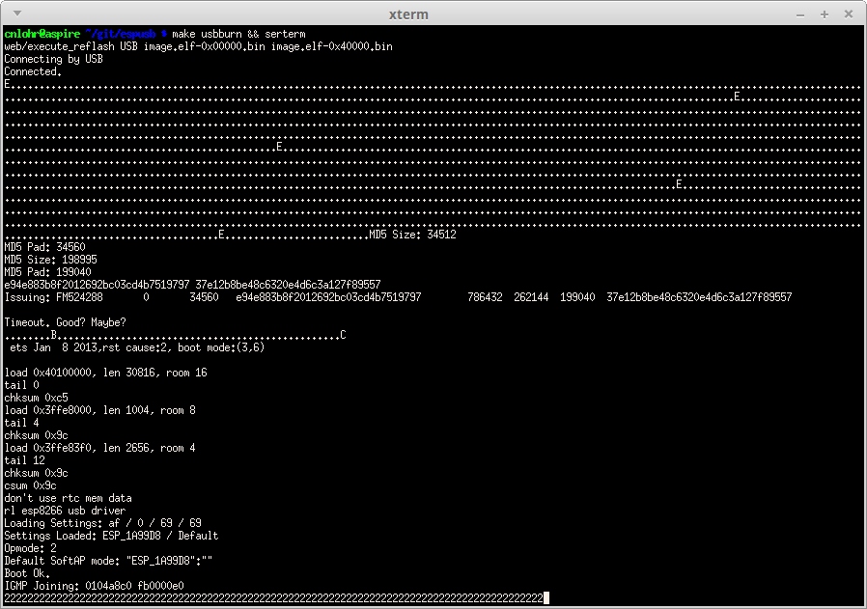Click the 'load 0x3ffe8000, len 1004' line
Viewport: 867px width, 609px height.
(x=100, y=410)
